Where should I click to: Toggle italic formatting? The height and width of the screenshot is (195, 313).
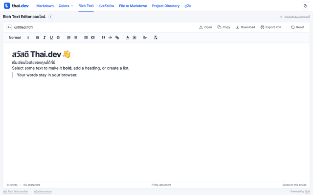coord(45,38)
